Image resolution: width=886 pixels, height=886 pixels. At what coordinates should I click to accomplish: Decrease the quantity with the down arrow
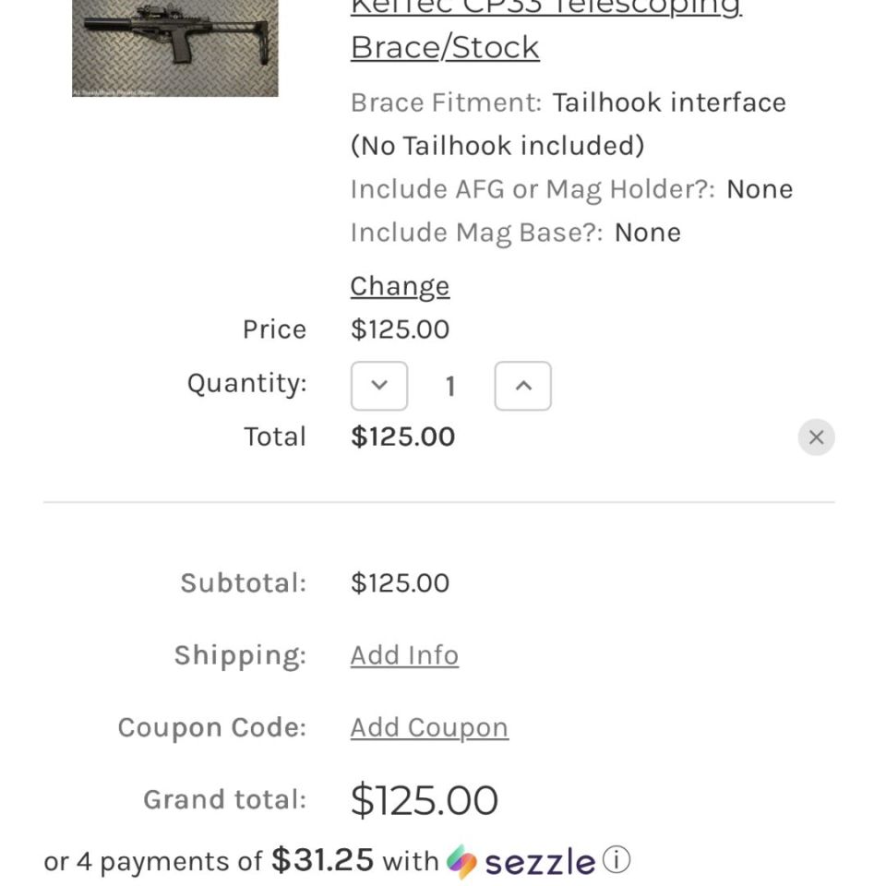tap(378, 386)
